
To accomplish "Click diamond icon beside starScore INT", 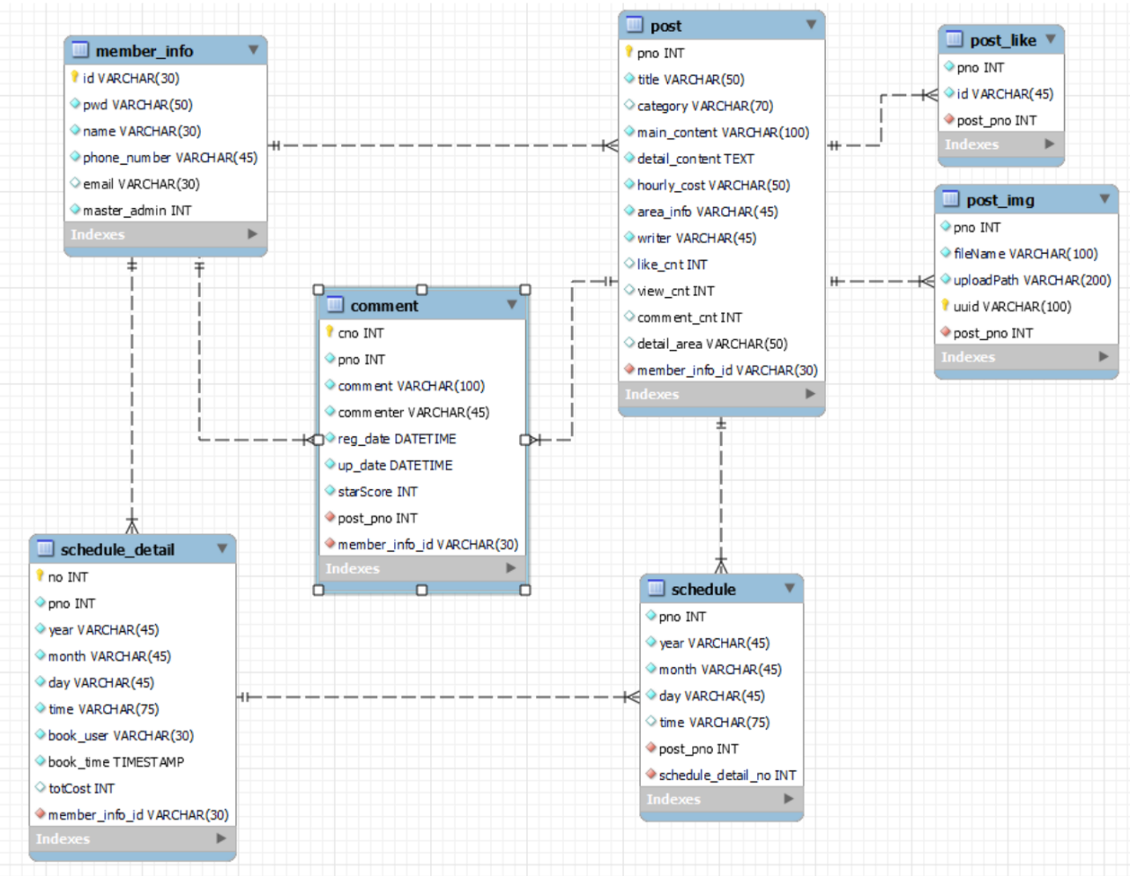I will coord(331,491).
